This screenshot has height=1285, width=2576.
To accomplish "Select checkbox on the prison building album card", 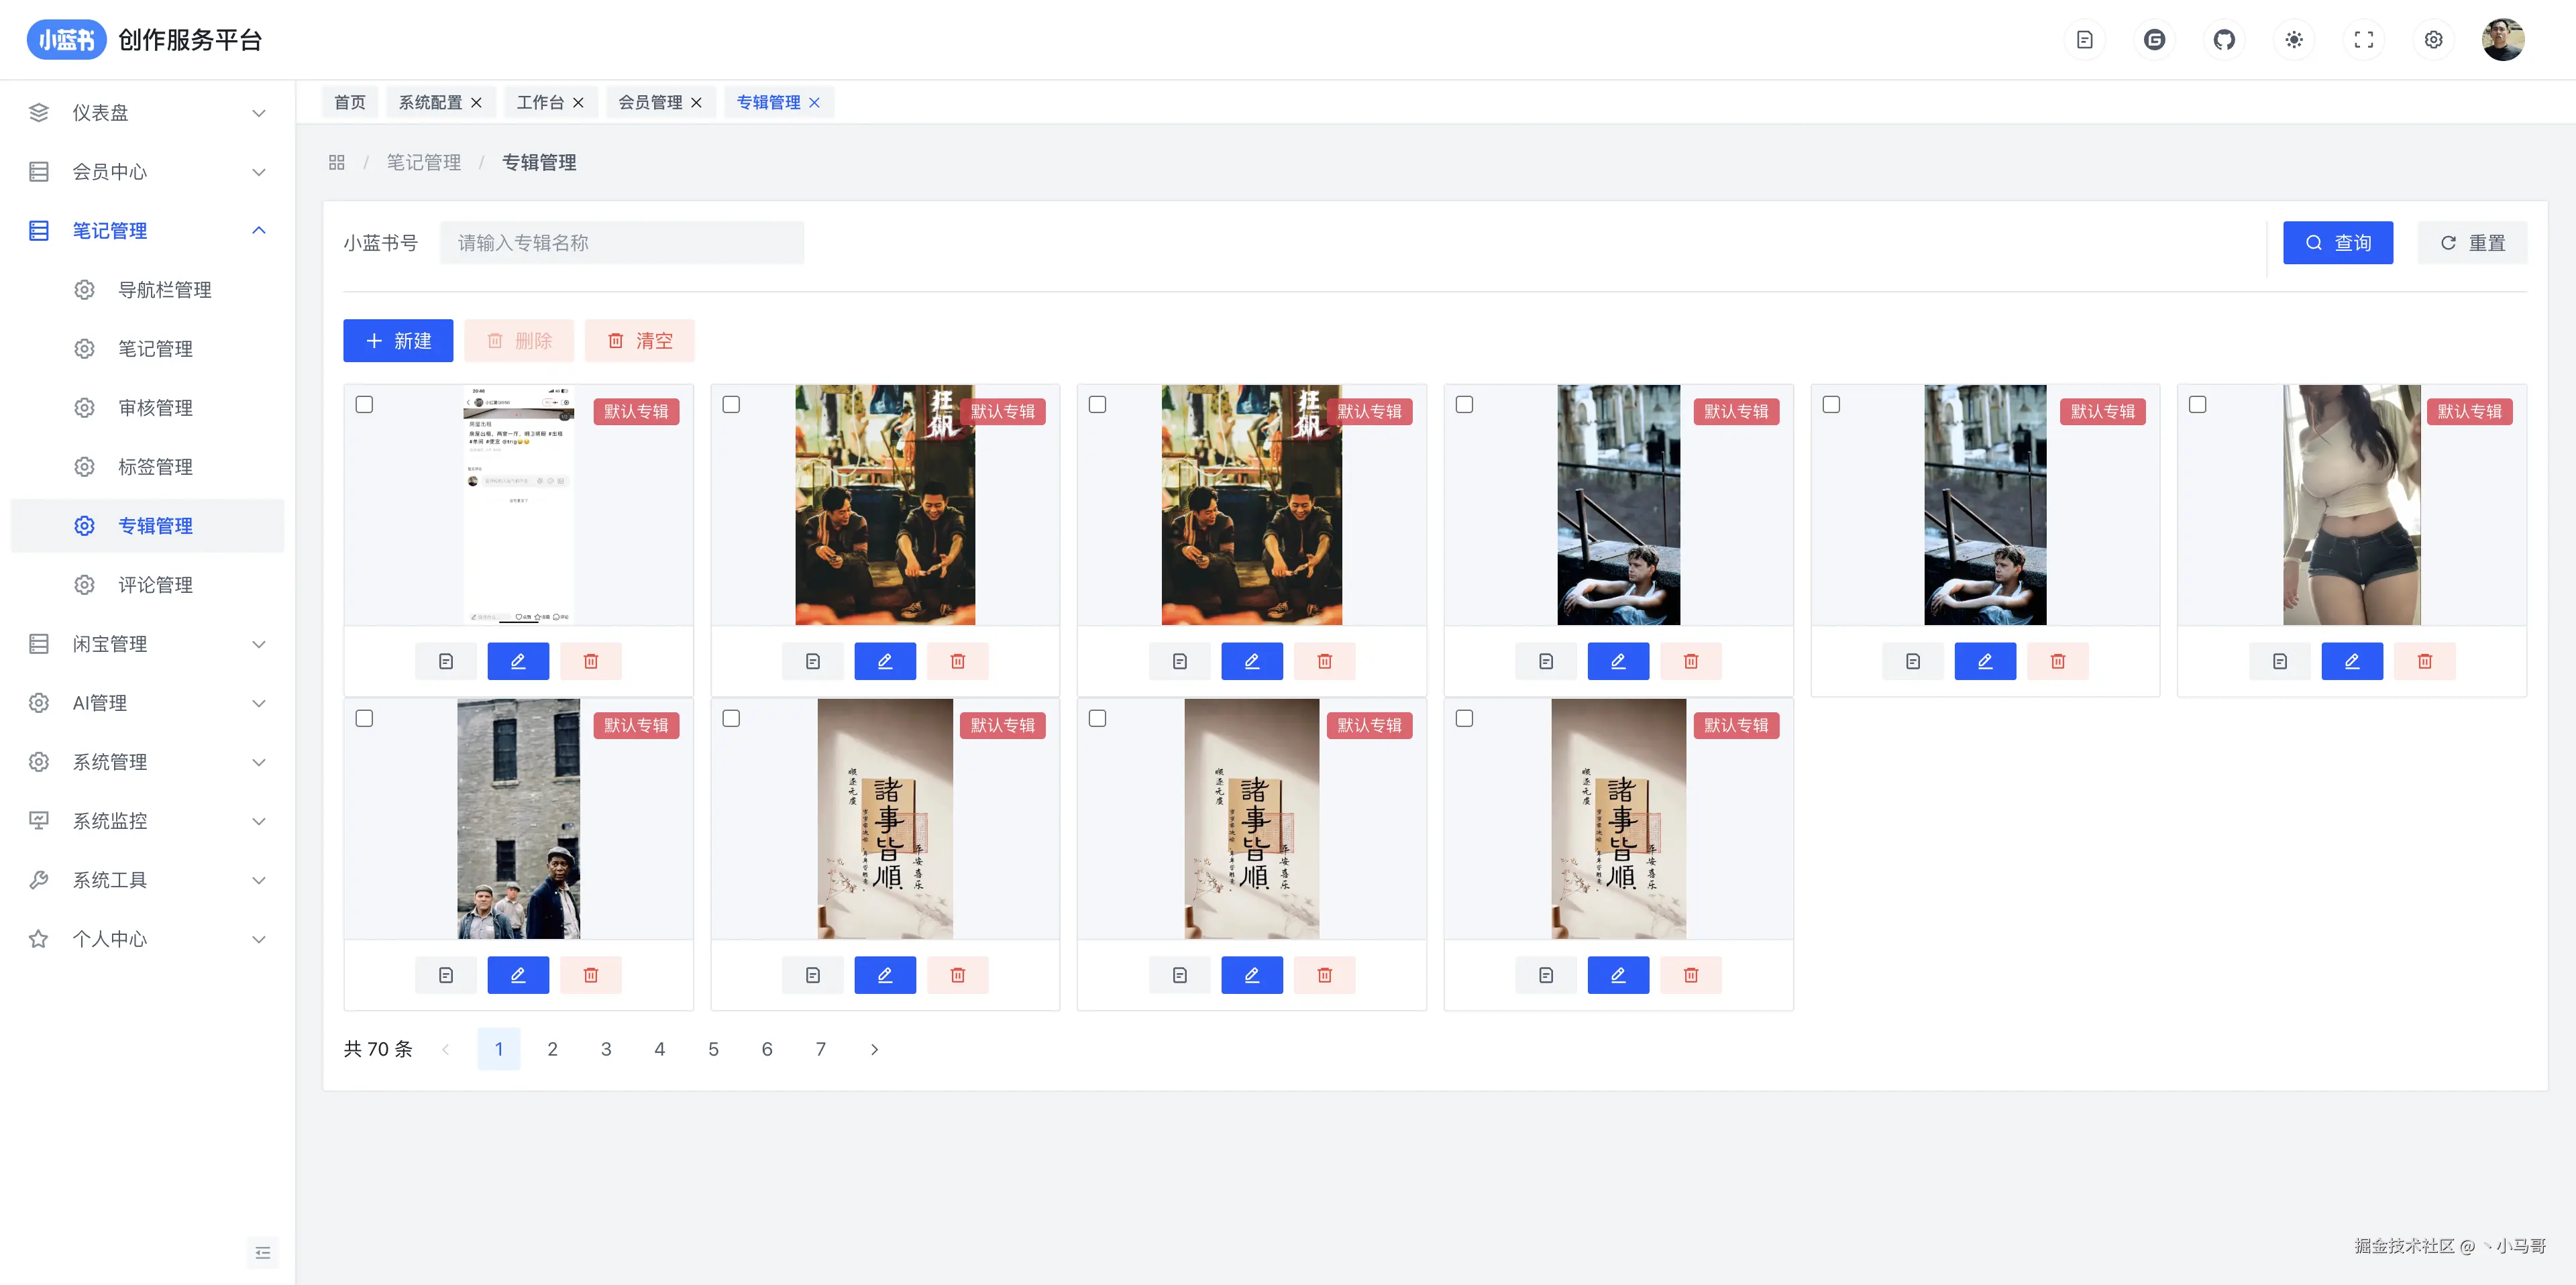I will tap(364, 718).
